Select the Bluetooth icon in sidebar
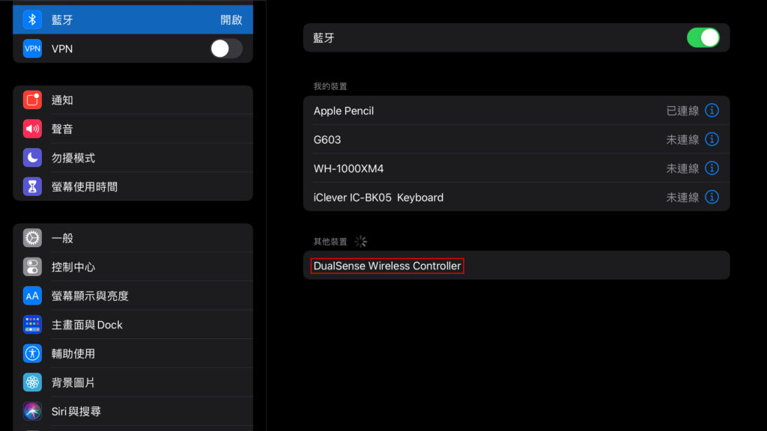This screenshot has width=767, height=431. tap(32, 19)
